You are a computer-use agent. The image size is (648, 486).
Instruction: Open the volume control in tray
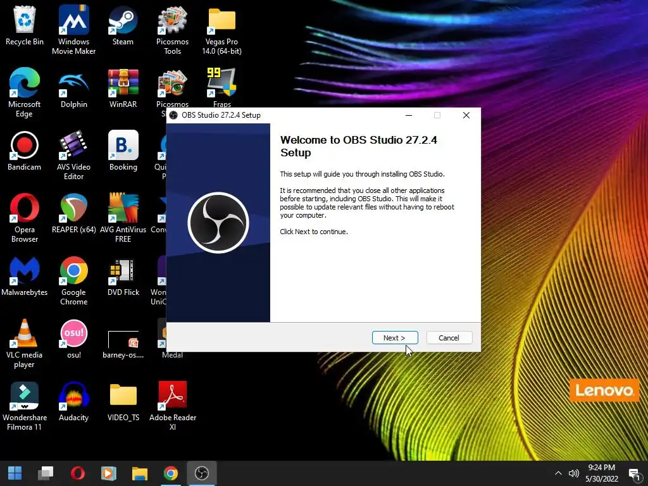tap(573, 473)
